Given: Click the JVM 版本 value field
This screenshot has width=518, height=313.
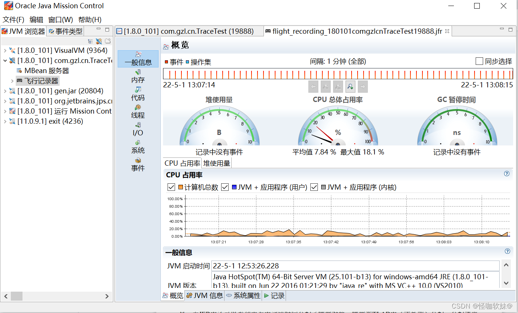Looking at the screenshot, I should [355, 280].
